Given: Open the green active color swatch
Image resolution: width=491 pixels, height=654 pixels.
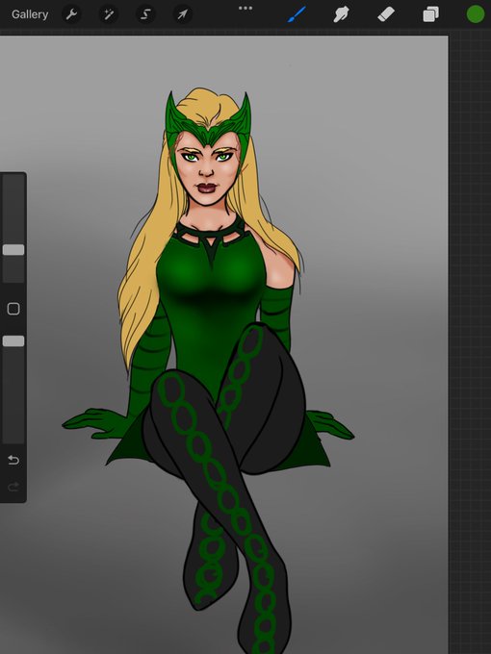Looking at the screenshot, I should [x=476, y=14].
